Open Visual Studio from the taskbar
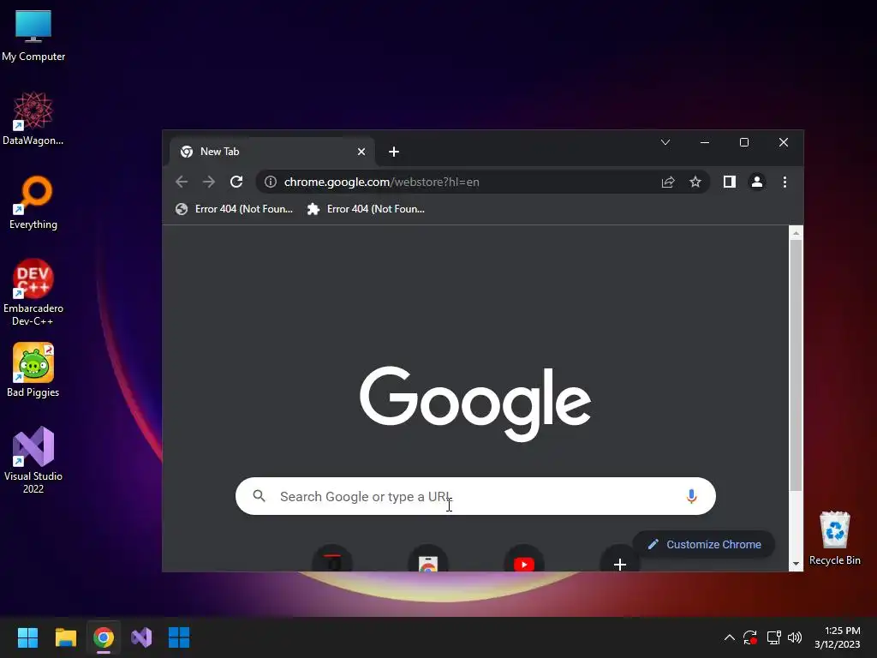Image resolution: width=877 pixels, height=658 pixels. pyautogui.click(x=141, y=637)
